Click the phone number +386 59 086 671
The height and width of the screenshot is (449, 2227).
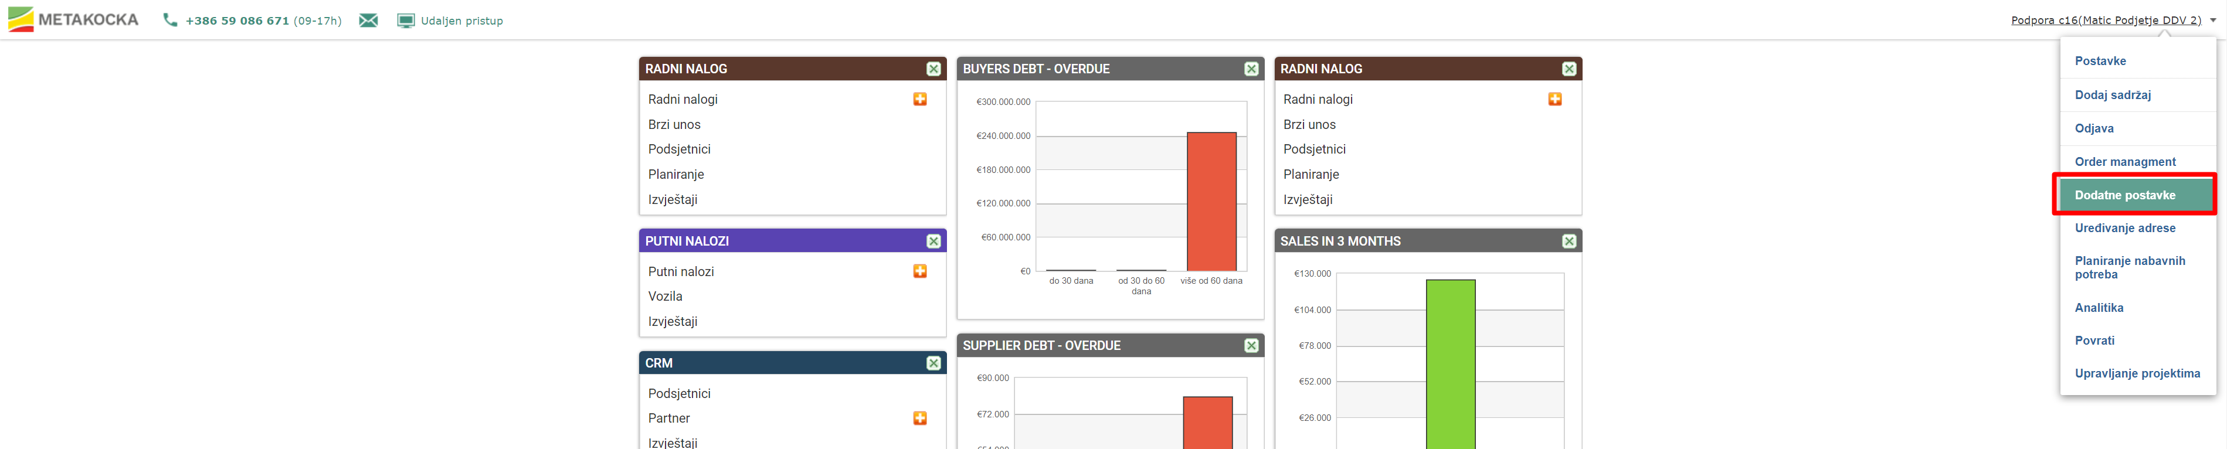coord(237,21)
